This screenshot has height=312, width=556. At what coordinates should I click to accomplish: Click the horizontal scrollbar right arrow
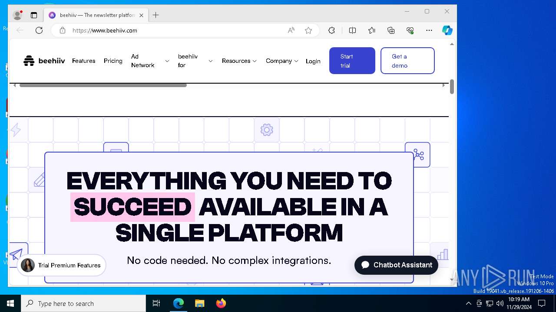pyautogui.click(x=443, y=85)
